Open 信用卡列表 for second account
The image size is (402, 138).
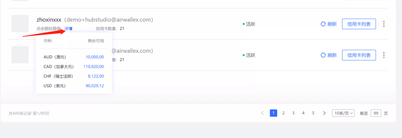pyautogui.click(x=359, y=55)
